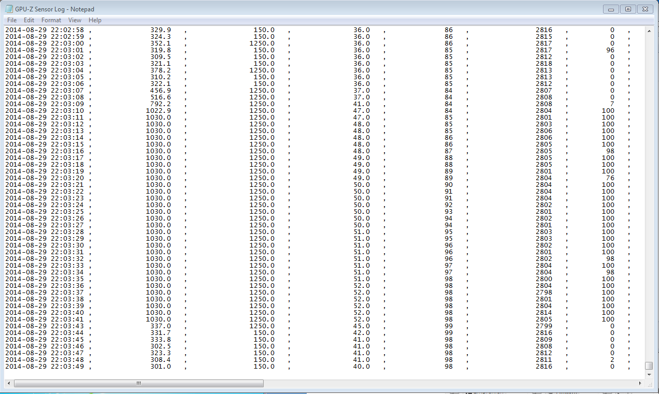The width and height of the screenshot is (659, 394).
Task: Click value 87 in 22:03:16 row
Action: [449, 151]
